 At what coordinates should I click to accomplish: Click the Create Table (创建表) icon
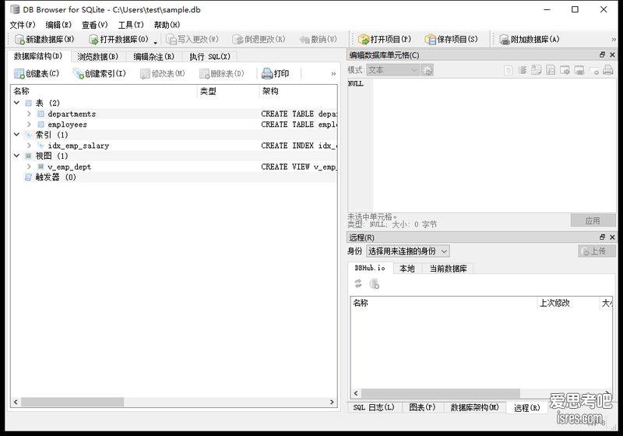[x=19, y=73]
